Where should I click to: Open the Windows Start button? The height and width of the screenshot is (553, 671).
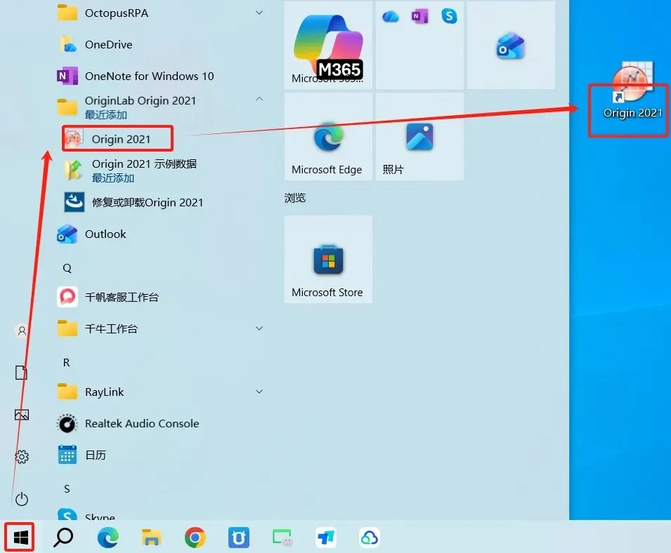click(20, 537)
